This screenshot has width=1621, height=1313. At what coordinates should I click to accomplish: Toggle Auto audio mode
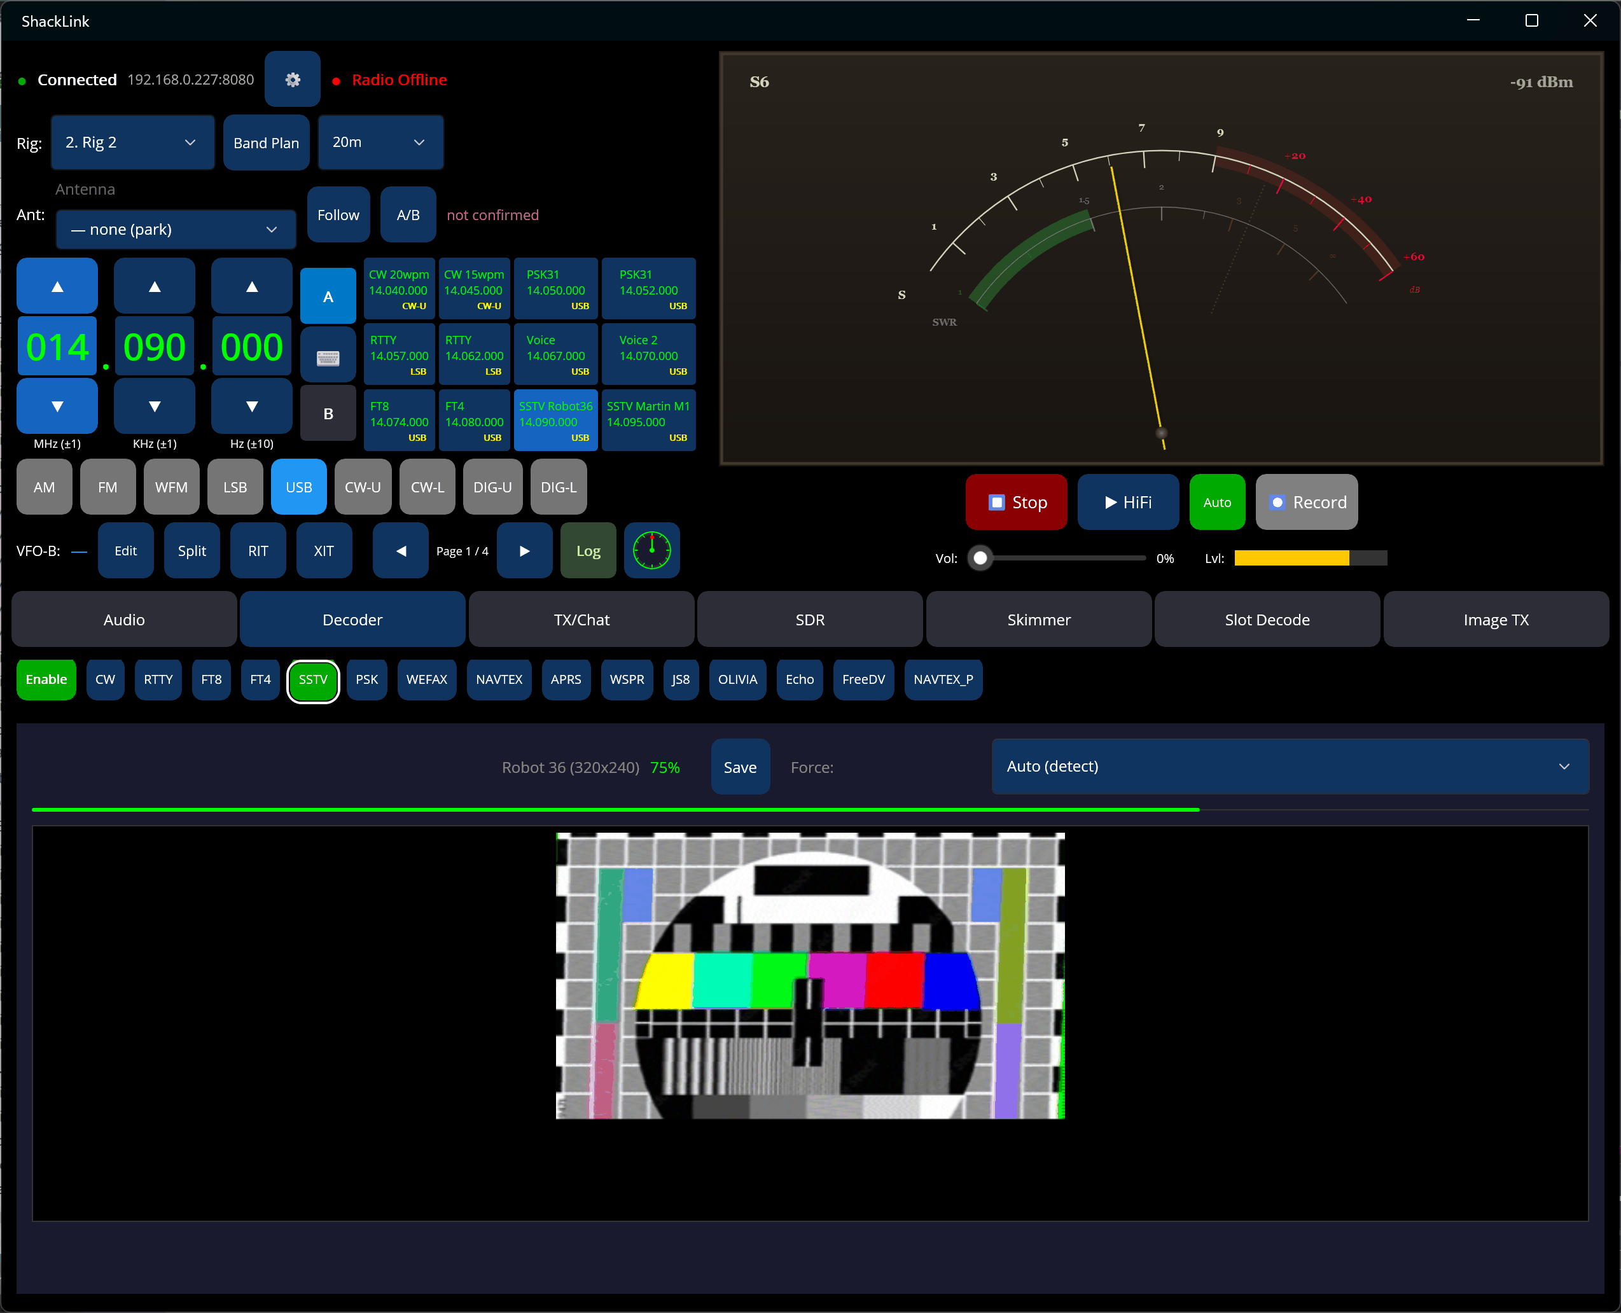[1217, 502]
